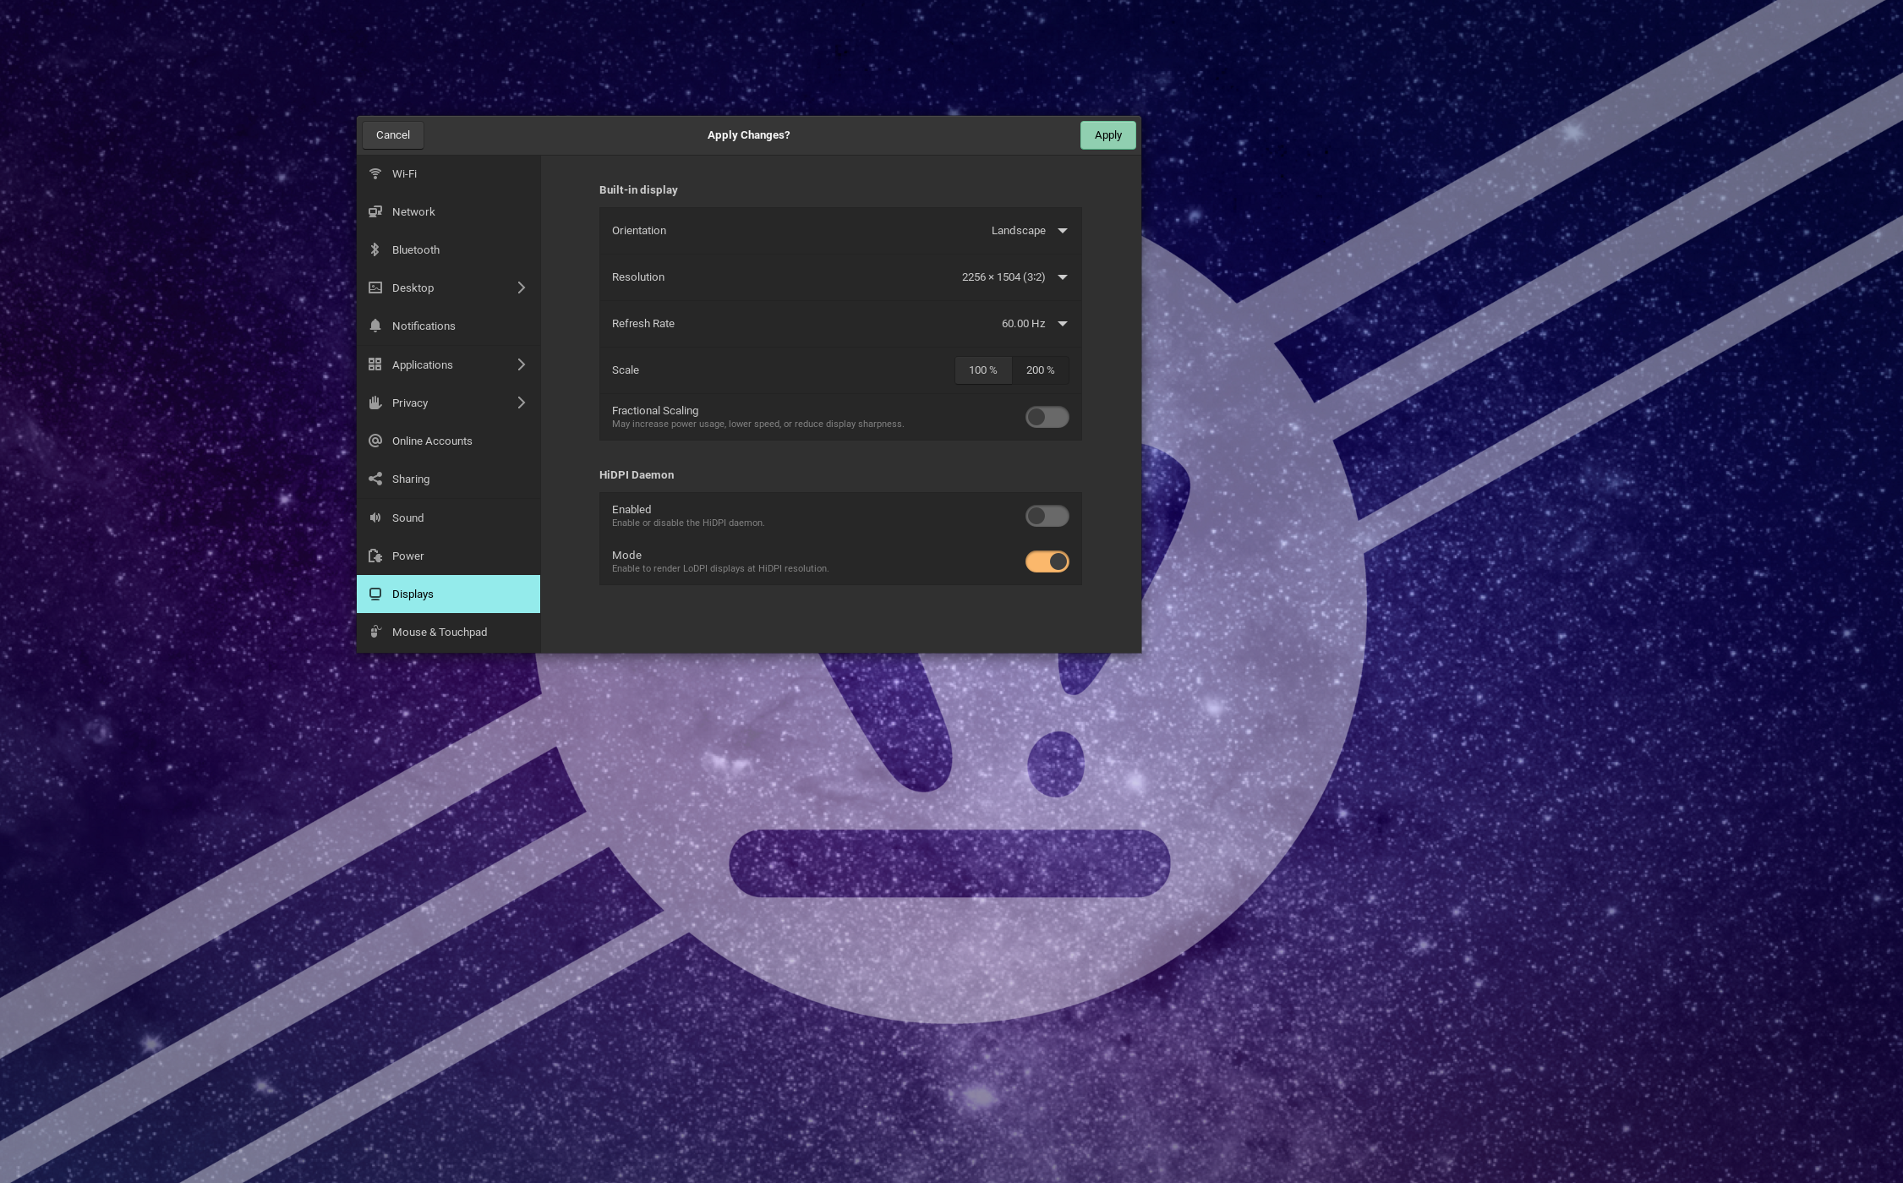Screen dimensions: 1903x1183
Task: Turn off the HiDPI Mode toggle
Action: [1047, 561]
